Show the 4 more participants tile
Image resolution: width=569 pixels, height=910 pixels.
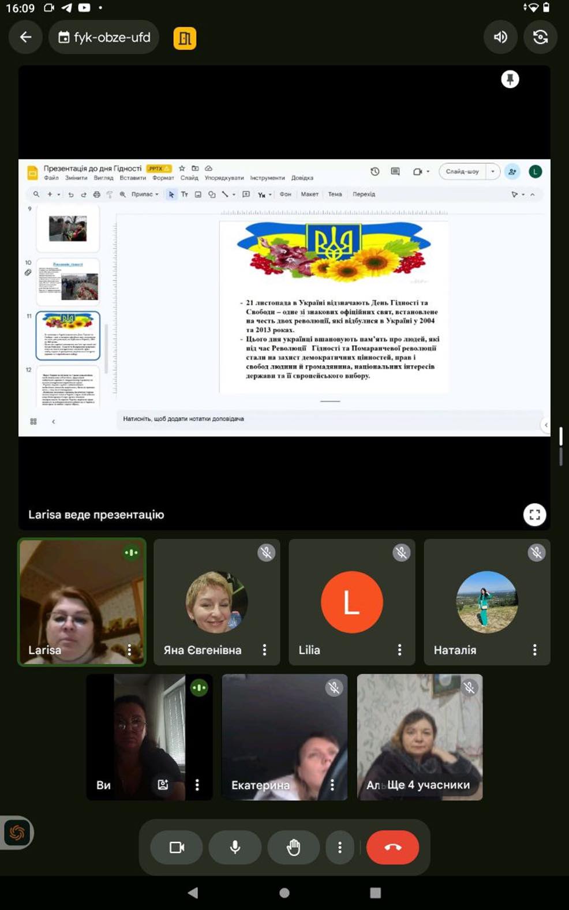coord(420,737)
